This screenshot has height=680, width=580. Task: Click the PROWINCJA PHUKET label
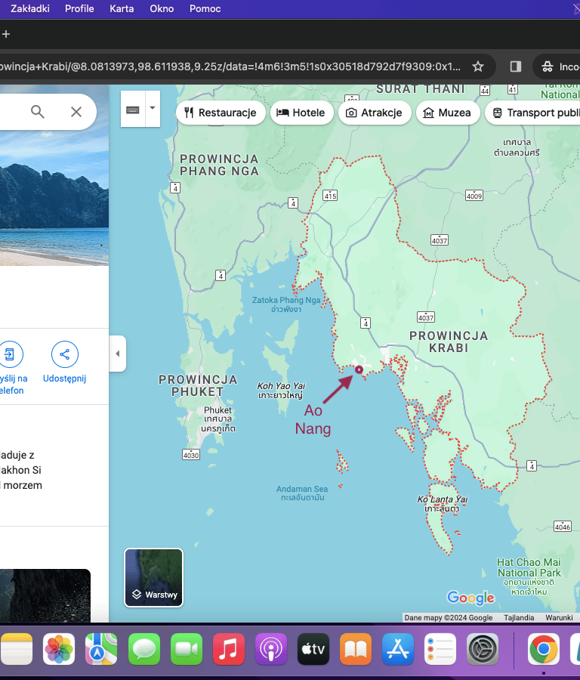(x=198, y=385)
